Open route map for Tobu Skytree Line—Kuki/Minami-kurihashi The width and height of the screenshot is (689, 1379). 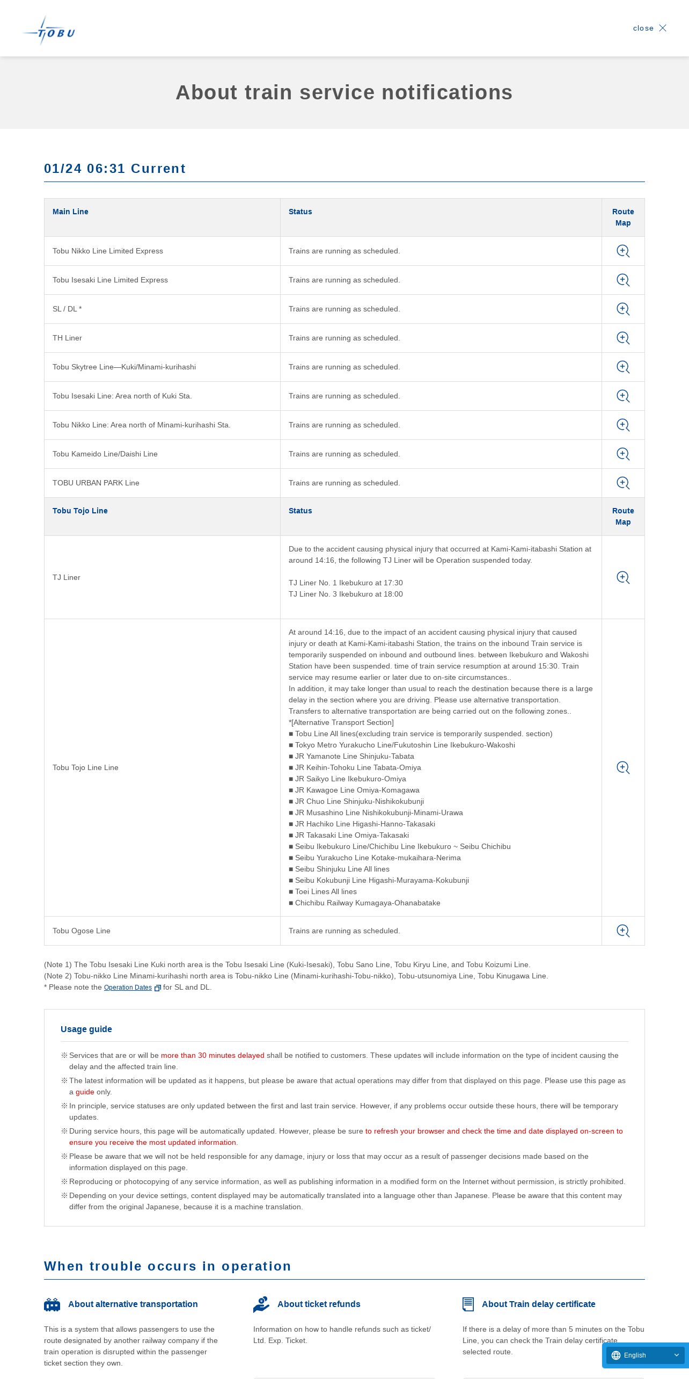tap(623, 367)
